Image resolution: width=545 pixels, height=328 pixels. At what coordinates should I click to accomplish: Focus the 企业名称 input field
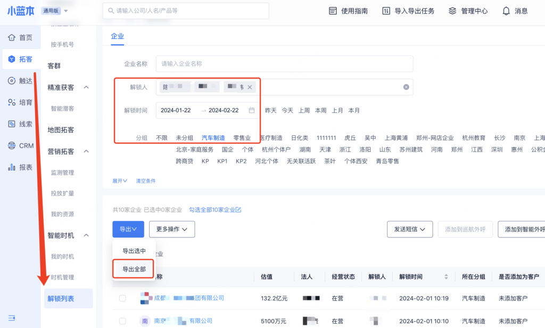284,64
